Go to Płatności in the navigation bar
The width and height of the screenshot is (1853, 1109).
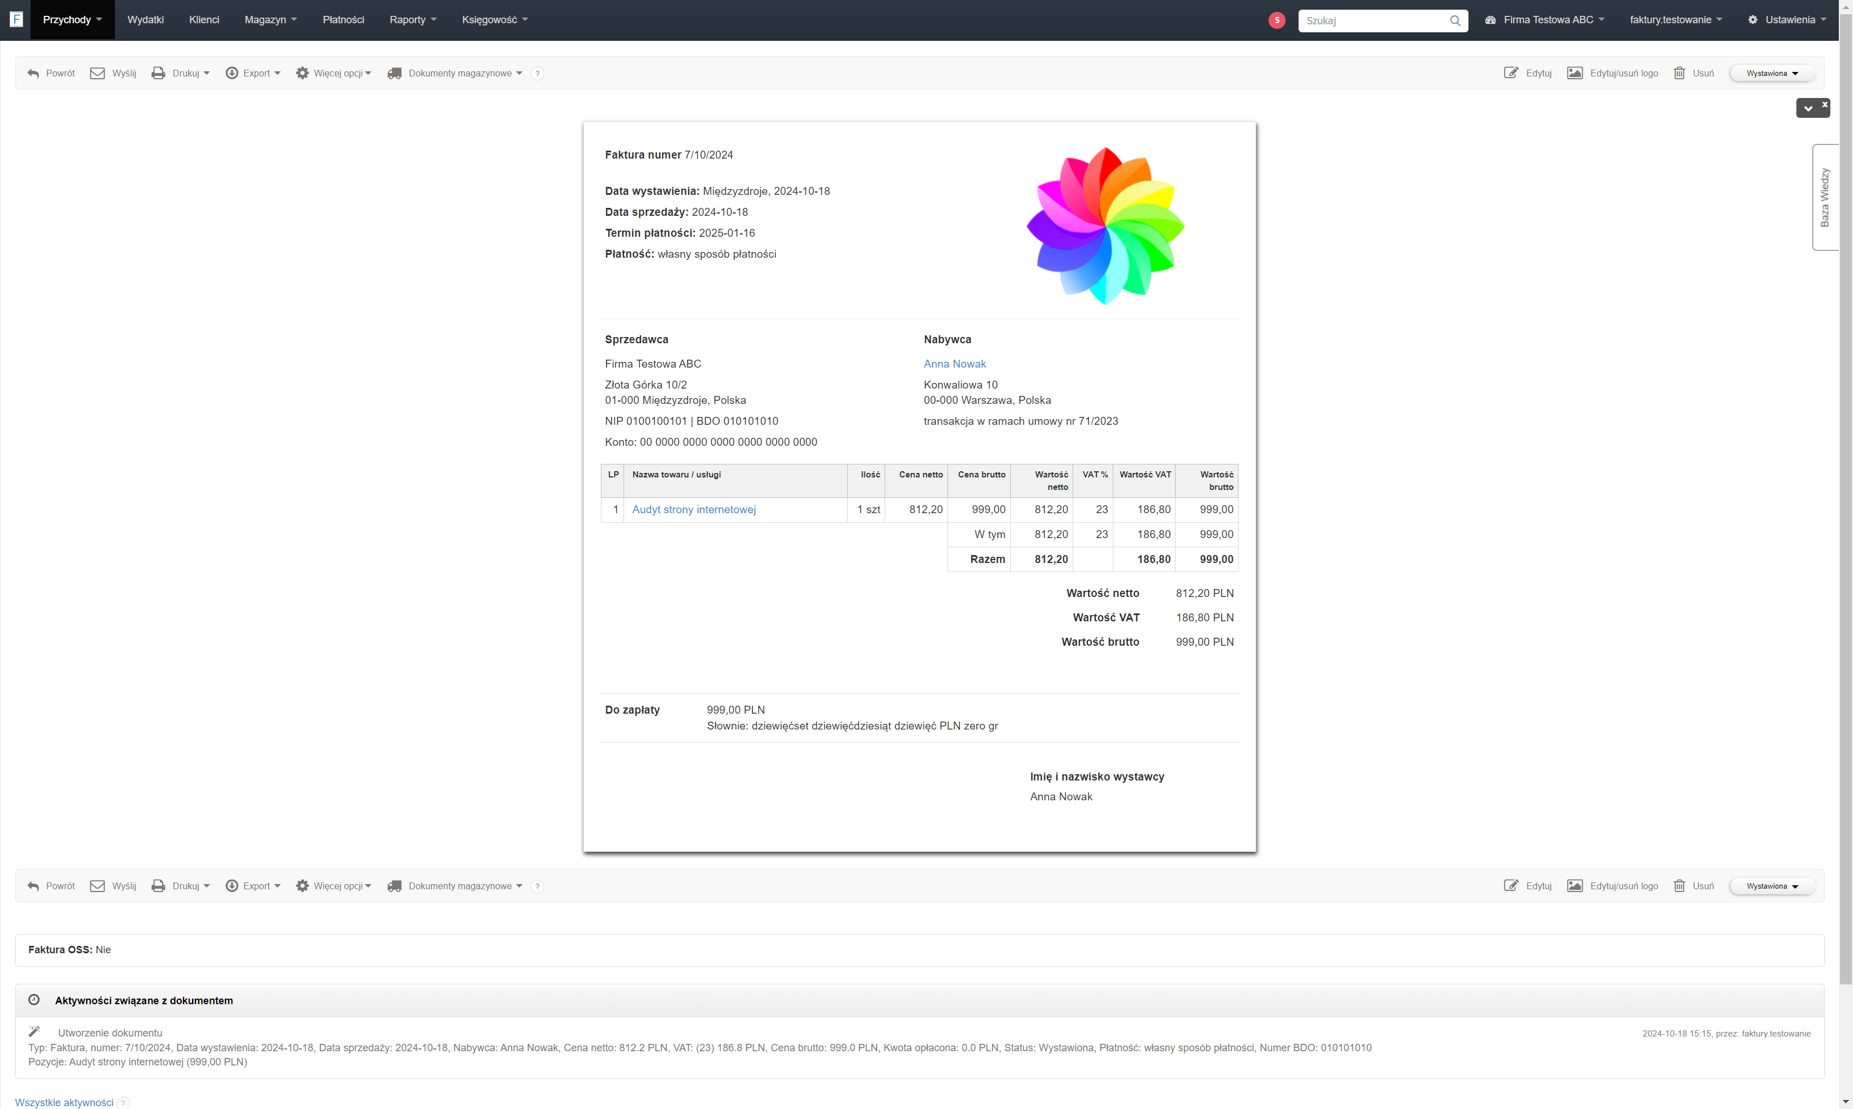pos(344,20)
